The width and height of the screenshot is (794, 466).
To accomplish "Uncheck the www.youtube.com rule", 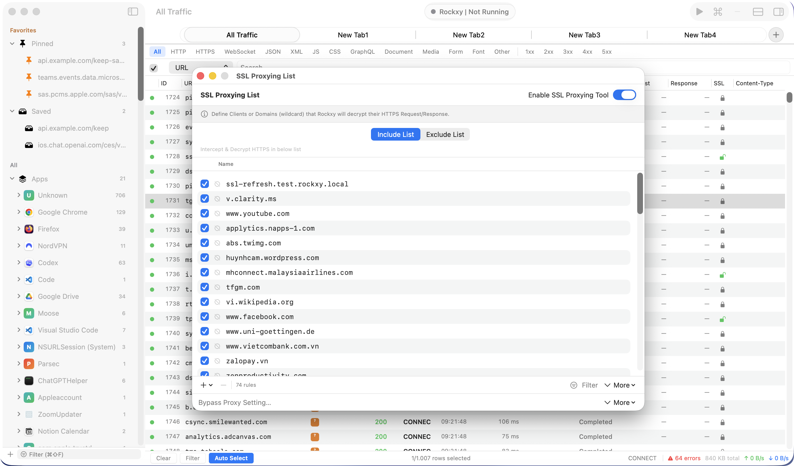I will pos(204,214).
